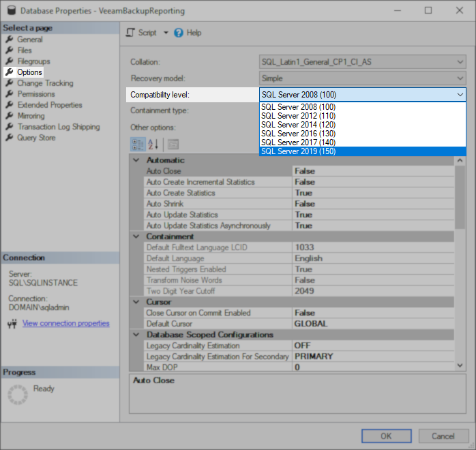Choose SQL Server 2008 (100) in list
Screen dimensions: 476x450
[x=363, y=107]
